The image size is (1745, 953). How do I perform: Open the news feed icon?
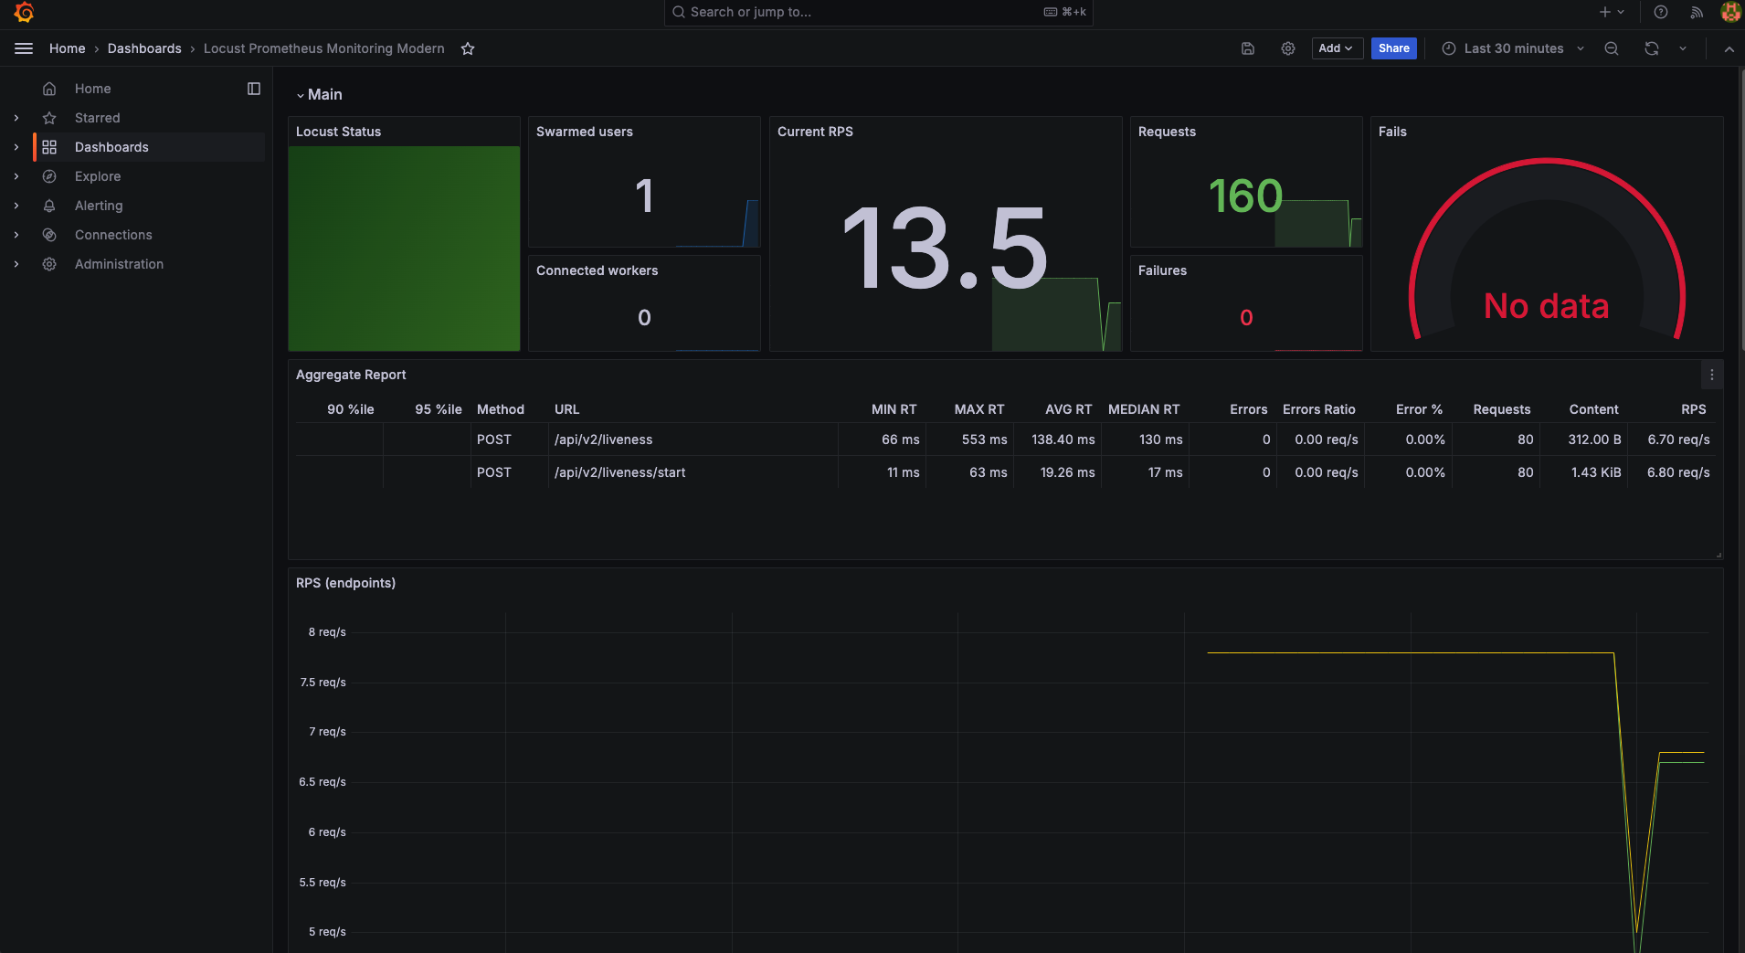[x=1697, y=12]
